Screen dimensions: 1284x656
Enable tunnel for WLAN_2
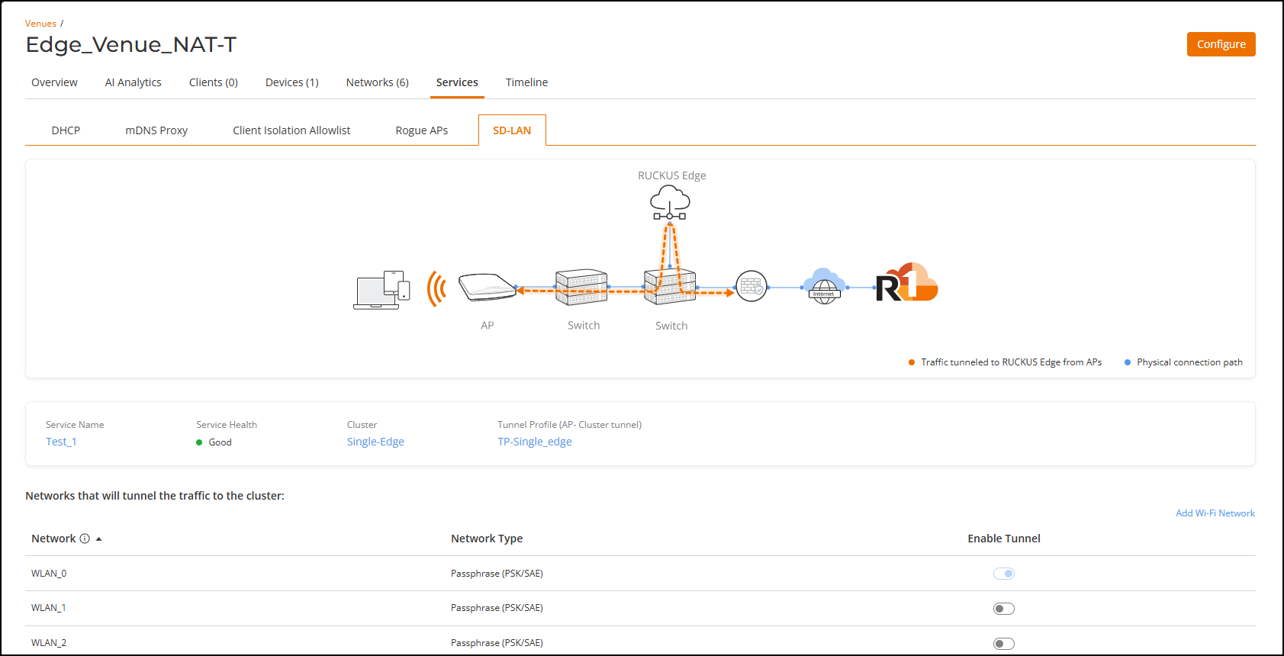tap(1003, 643)
